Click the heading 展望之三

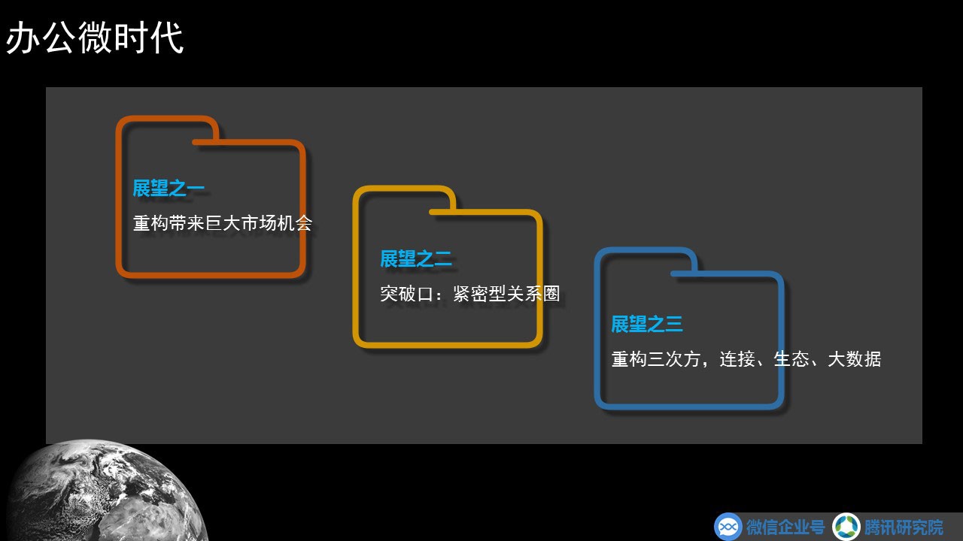(x=647, y=325)
